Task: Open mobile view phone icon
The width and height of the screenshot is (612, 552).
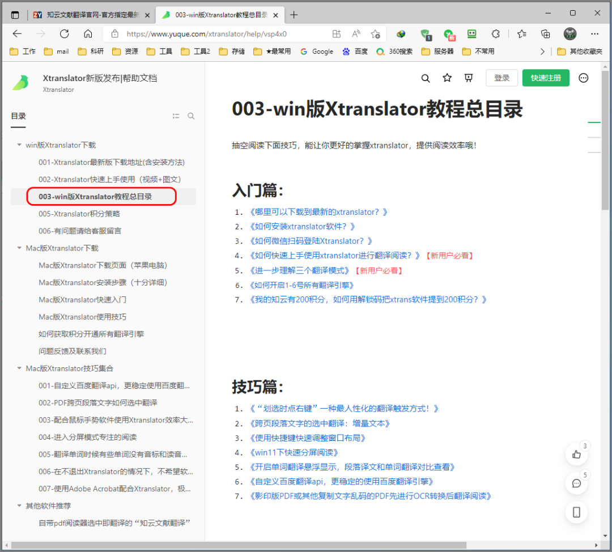Action: (576, 512)
